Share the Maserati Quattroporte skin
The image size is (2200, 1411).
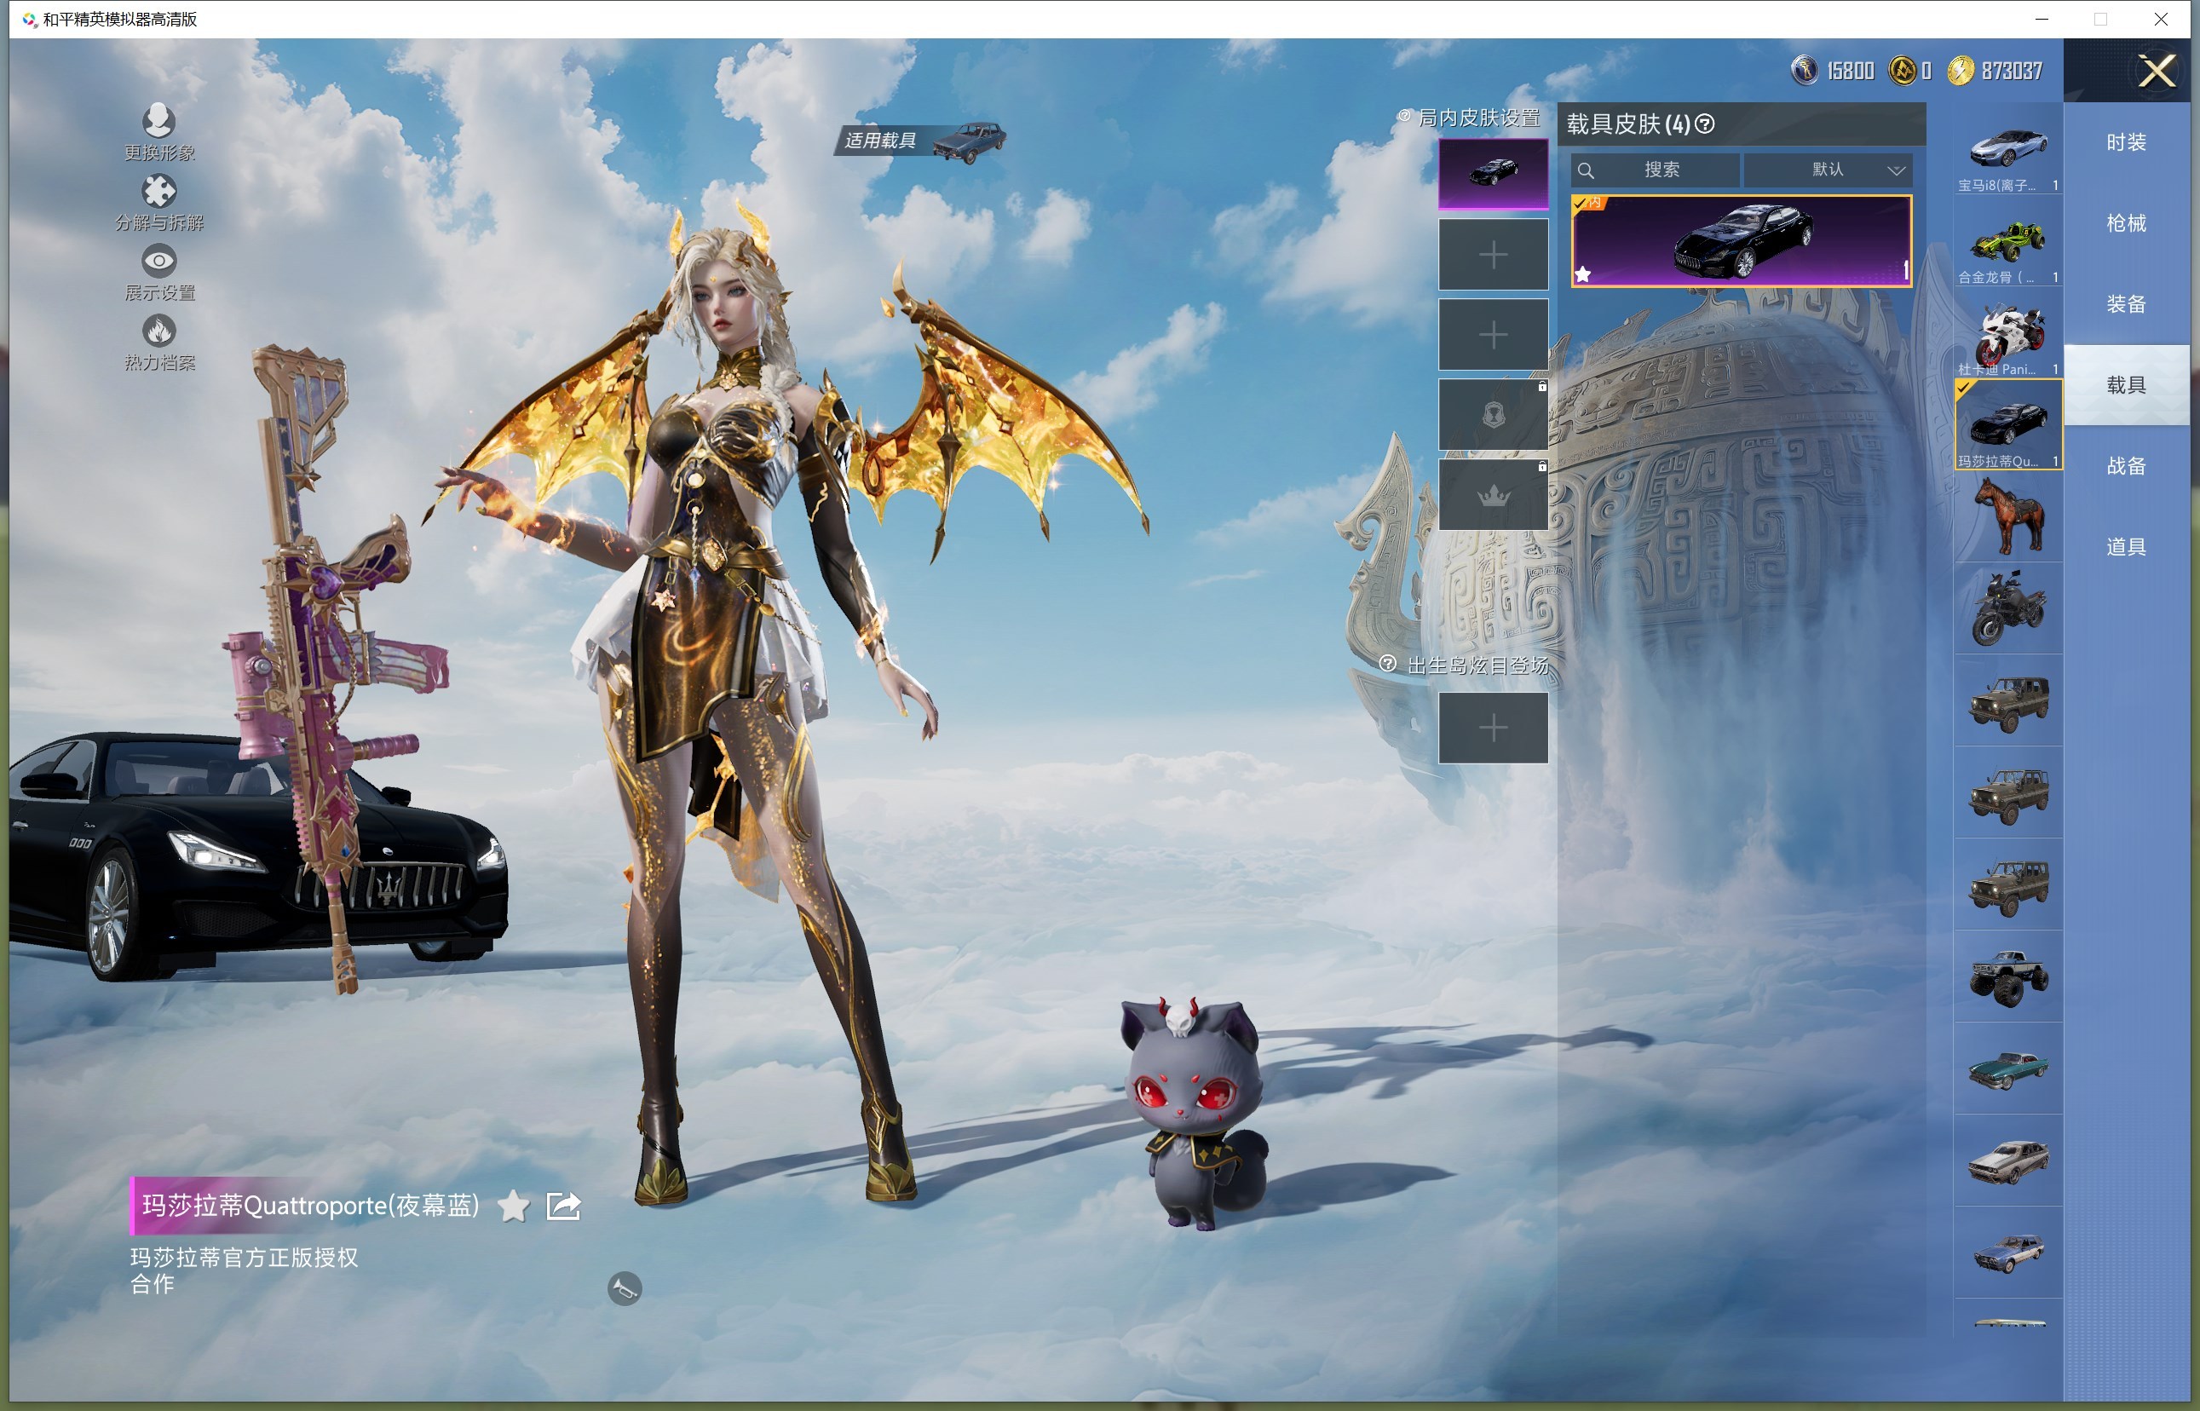(x=563, y=1206)
